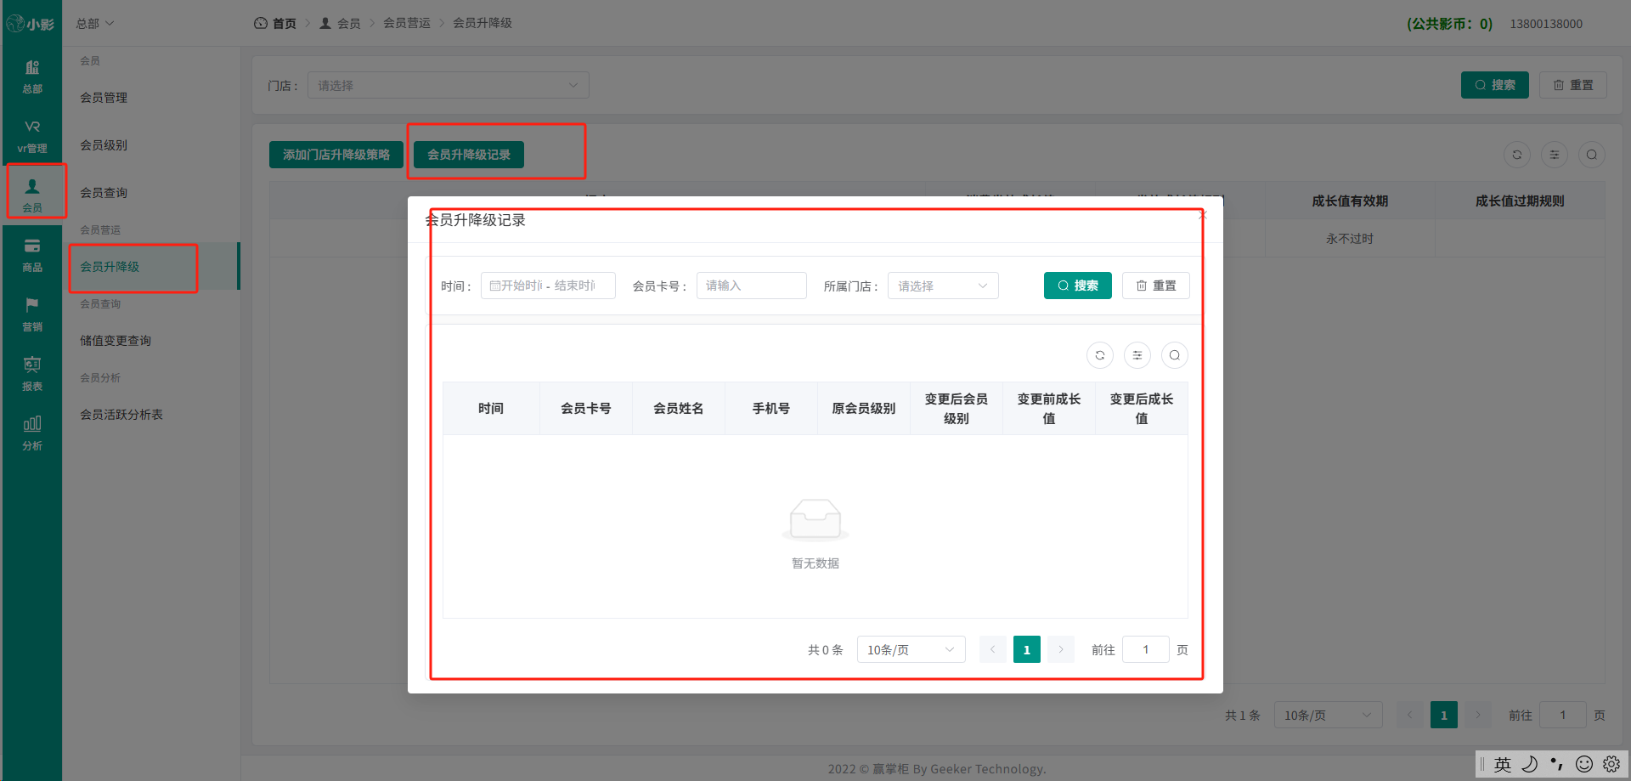1631x781 pixels.
Task: Open the 分析 chart sidebar icon
Action: click(x=32, y=433)
